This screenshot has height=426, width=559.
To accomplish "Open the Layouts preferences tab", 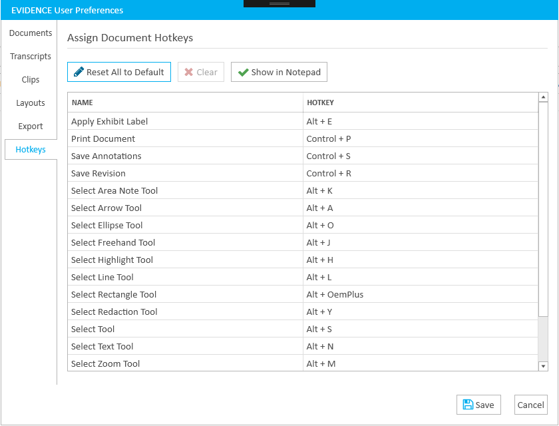I will (x=31, y=103).
